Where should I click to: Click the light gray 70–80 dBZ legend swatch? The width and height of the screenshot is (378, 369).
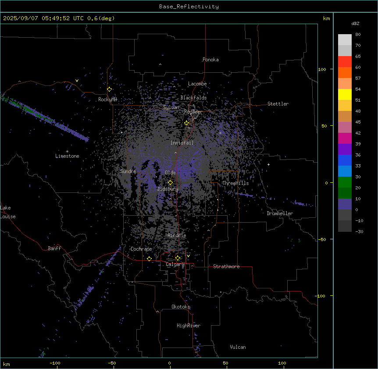point(345,39)
